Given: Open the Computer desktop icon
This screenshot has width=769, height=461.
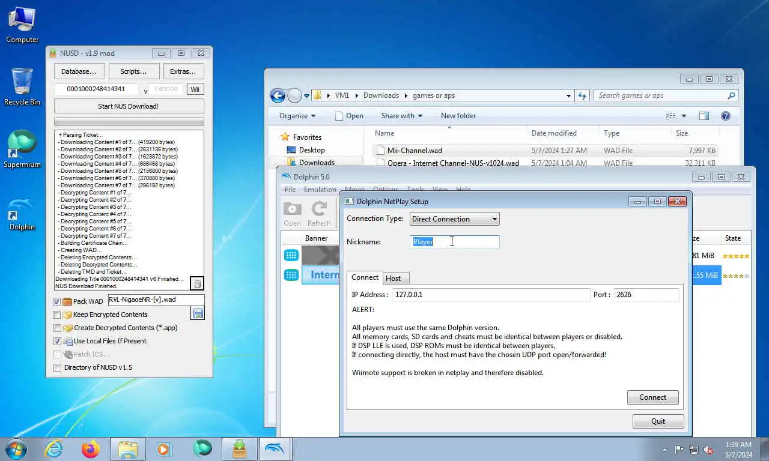Looking at the screenshot, I should pos(22,25).
